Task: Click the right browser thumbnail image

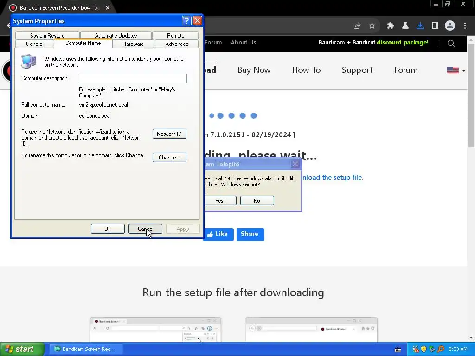Action: (x=311, y=330)
